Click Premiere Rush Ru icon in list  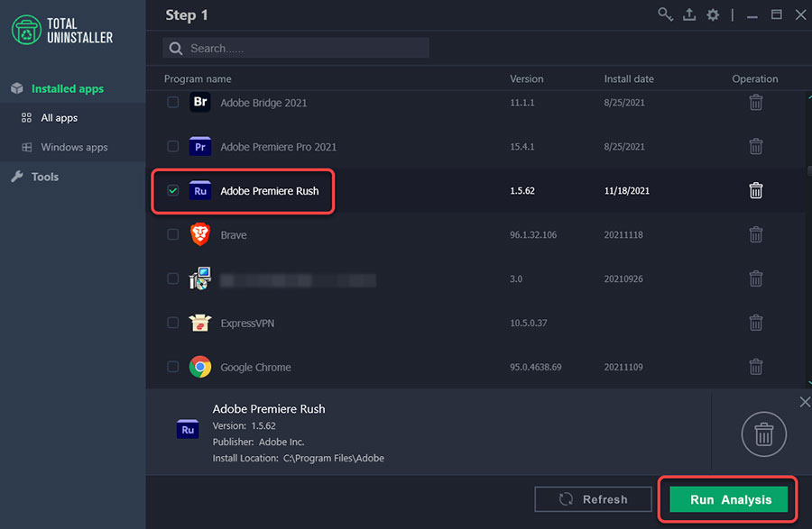point(200,190)
